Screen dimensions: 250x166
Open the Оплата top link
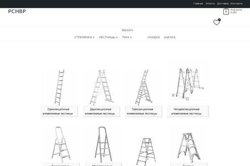[x=210, y=3]
